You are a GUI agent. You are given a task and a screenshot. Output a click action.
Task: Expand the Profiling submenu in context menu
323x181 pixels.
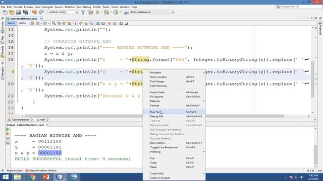174,152
